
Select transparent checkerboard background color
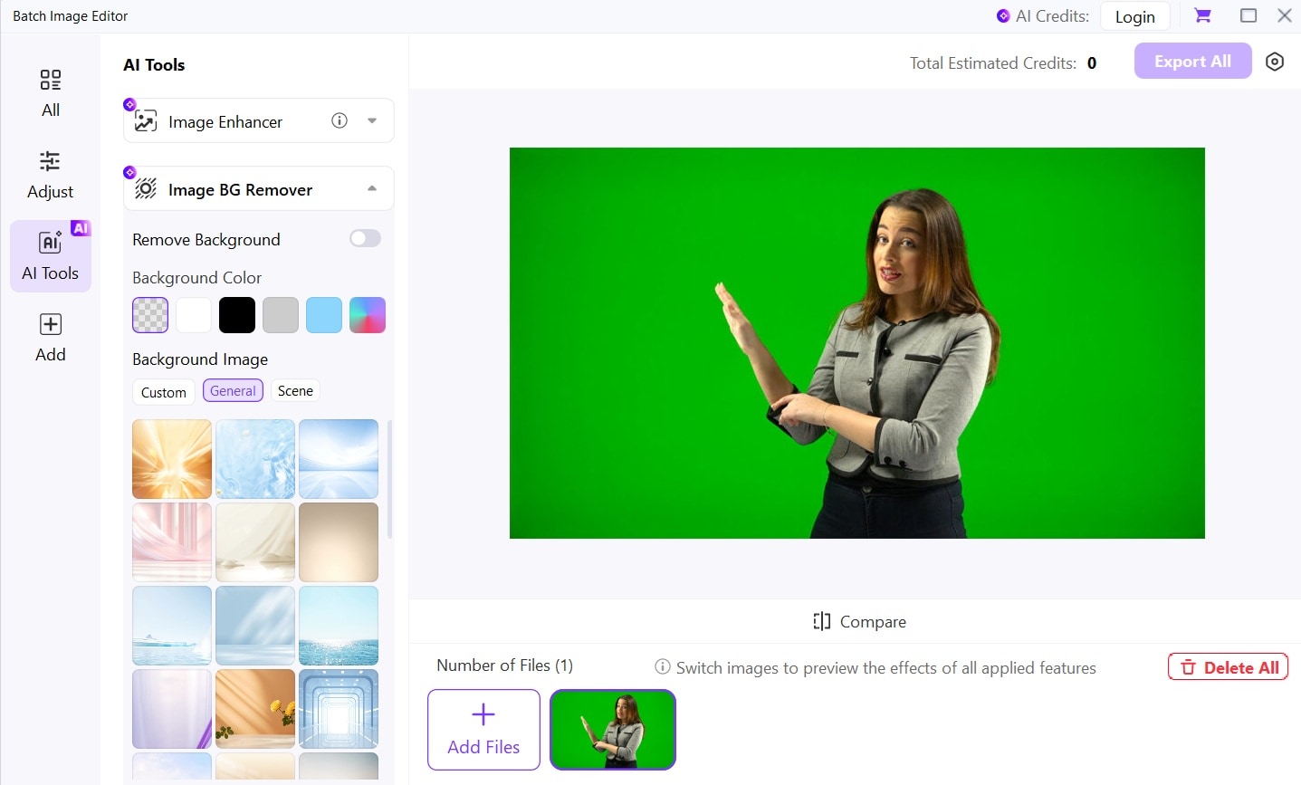coord(150,315)
